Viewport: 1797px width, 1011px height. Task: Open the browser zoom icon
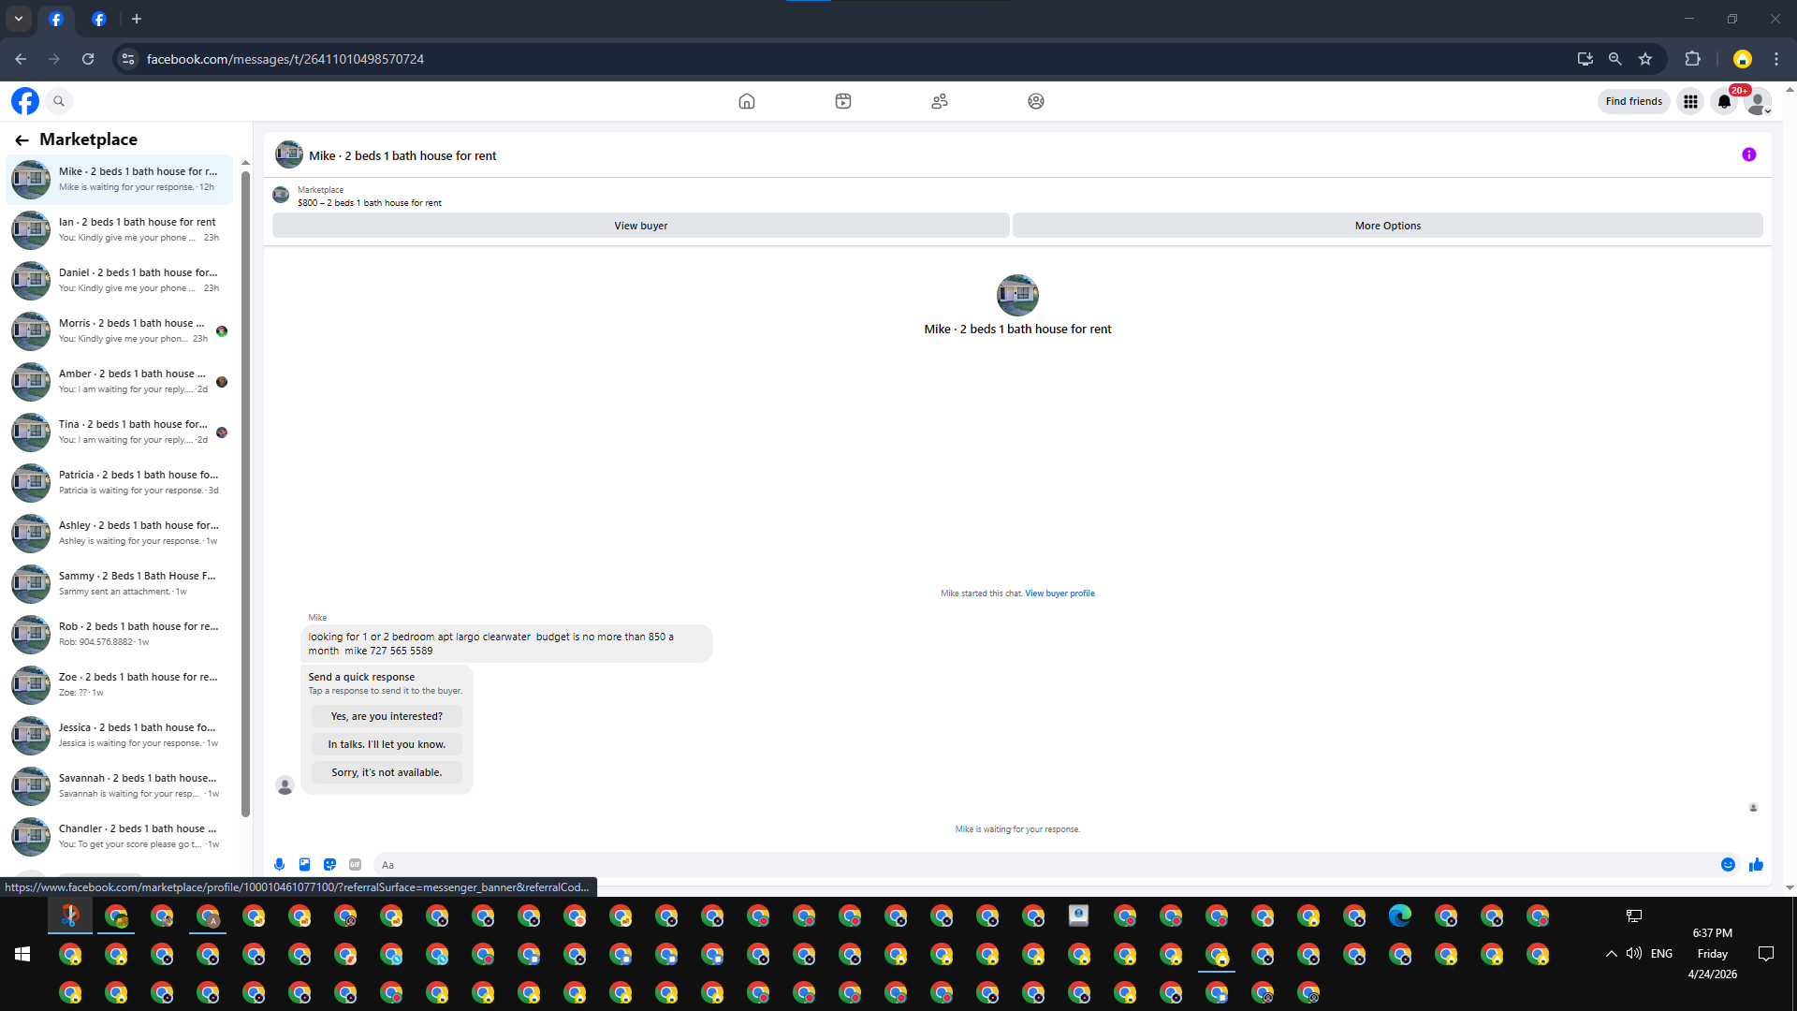pos(1614,59)
